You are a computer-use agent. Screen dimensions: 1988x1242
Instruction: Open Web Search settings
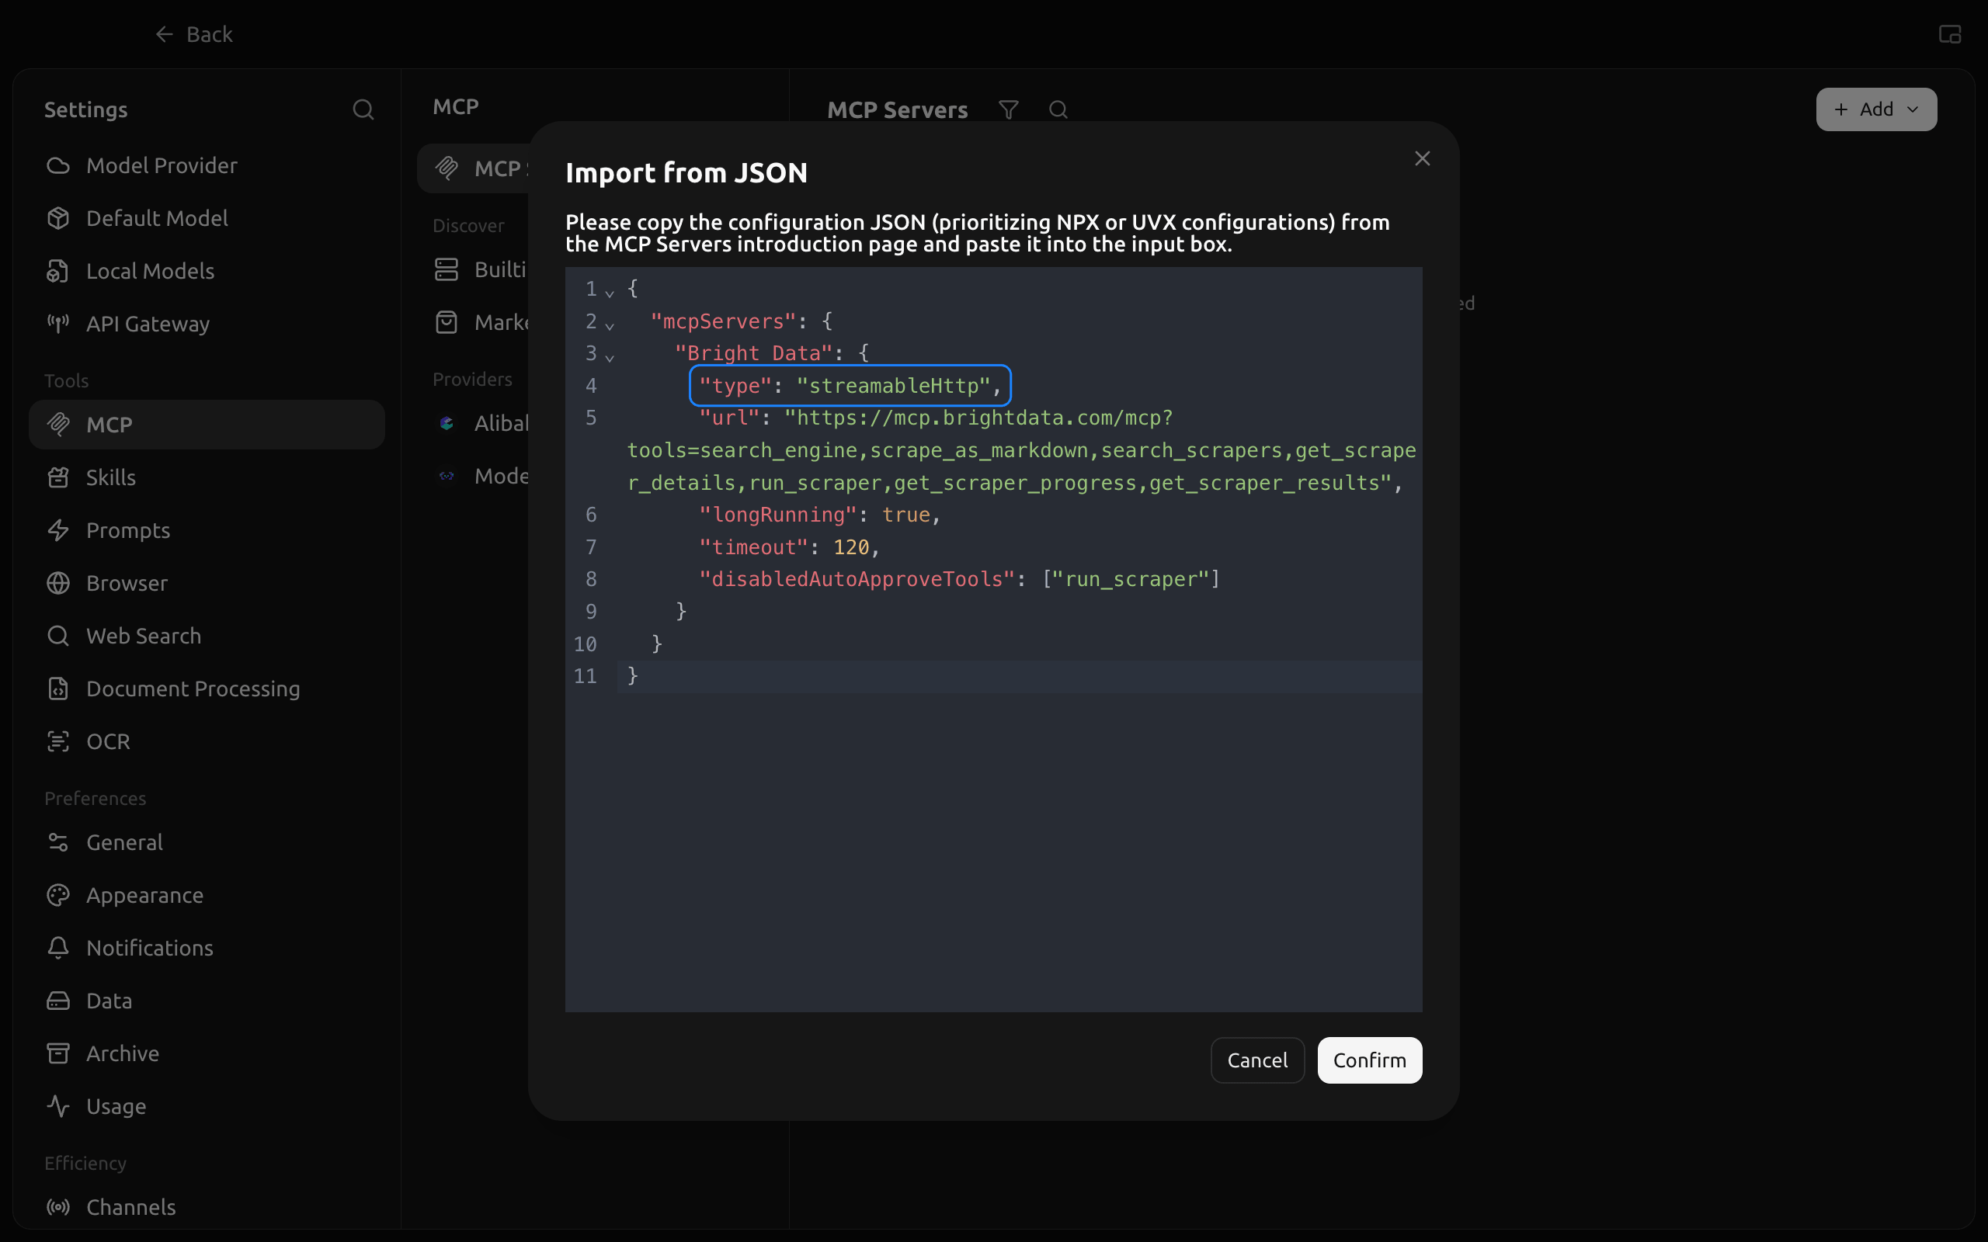point(207,636)
